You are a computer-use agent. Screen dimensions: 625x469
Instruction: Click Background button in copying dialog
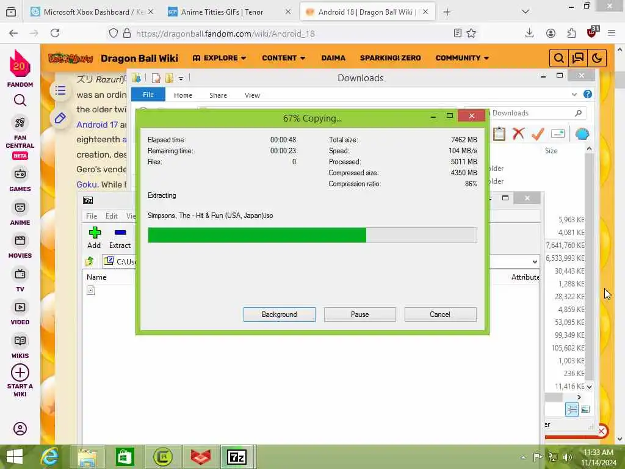click(x=280, y=314)
